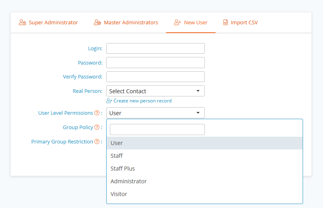Follow the Create new person record link
Screen dimensions: 323x208
[x=143, y=101]
